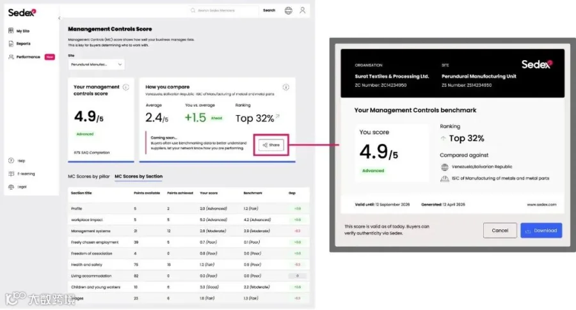The height and width of the screenshot is (310, 576).
Task: Open the Top 32% ranking arrow
Action: [x=278, y=117]
